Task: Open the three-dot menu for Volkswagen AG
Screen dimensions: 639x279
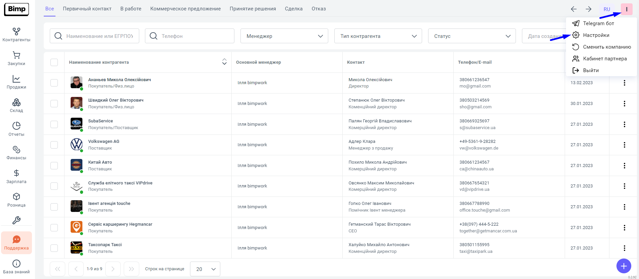Action: click(624, 145)
